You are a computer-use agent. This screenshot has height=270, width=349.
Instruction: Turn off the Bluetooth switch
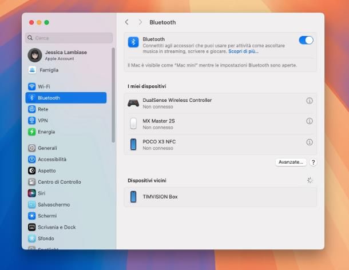point(306,40)
